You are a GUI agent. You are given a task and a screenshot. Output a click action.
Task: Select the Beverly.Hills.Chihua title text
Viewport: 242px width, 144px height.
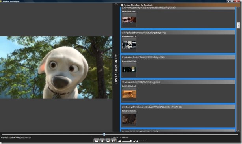click(129, 11)
